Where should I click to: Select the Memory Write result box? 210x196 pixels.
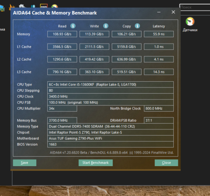(94, 34)
